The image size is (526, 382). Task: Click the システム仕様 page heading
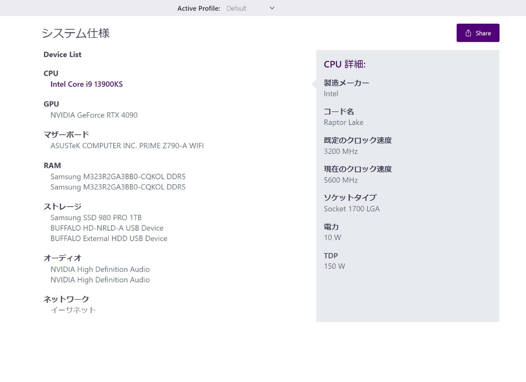(75, 33)
